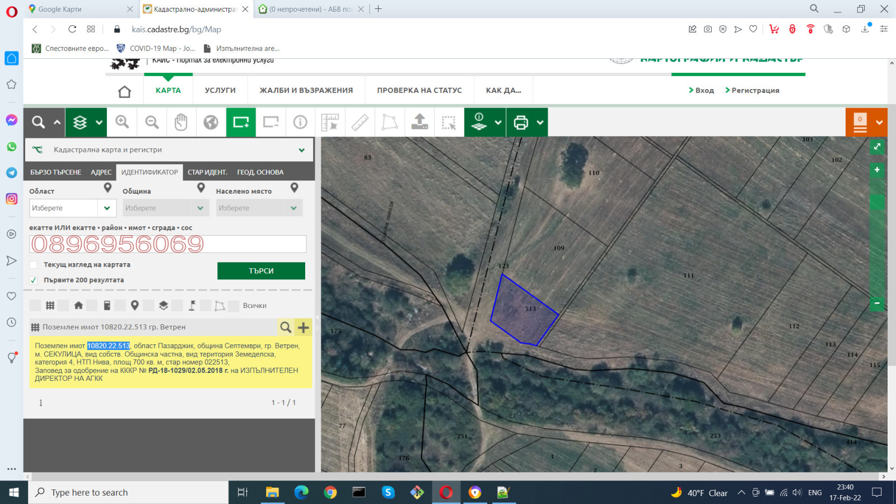Image resolution: width=896 pixels, height=504 pixels.
Task: Click the location pin beside Община
Action: tap(201, 188)
